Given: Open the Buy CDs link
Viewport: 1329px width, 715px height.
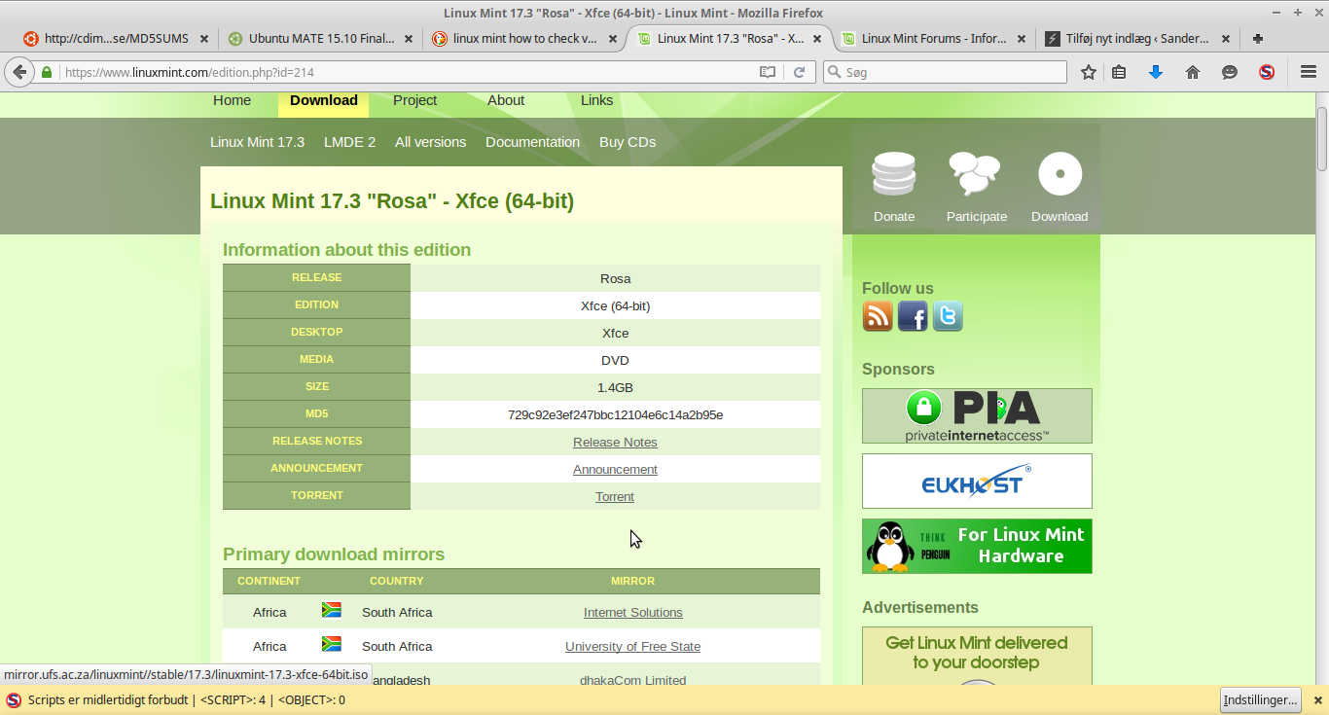Looking at the screenshot, I should 628,142.
